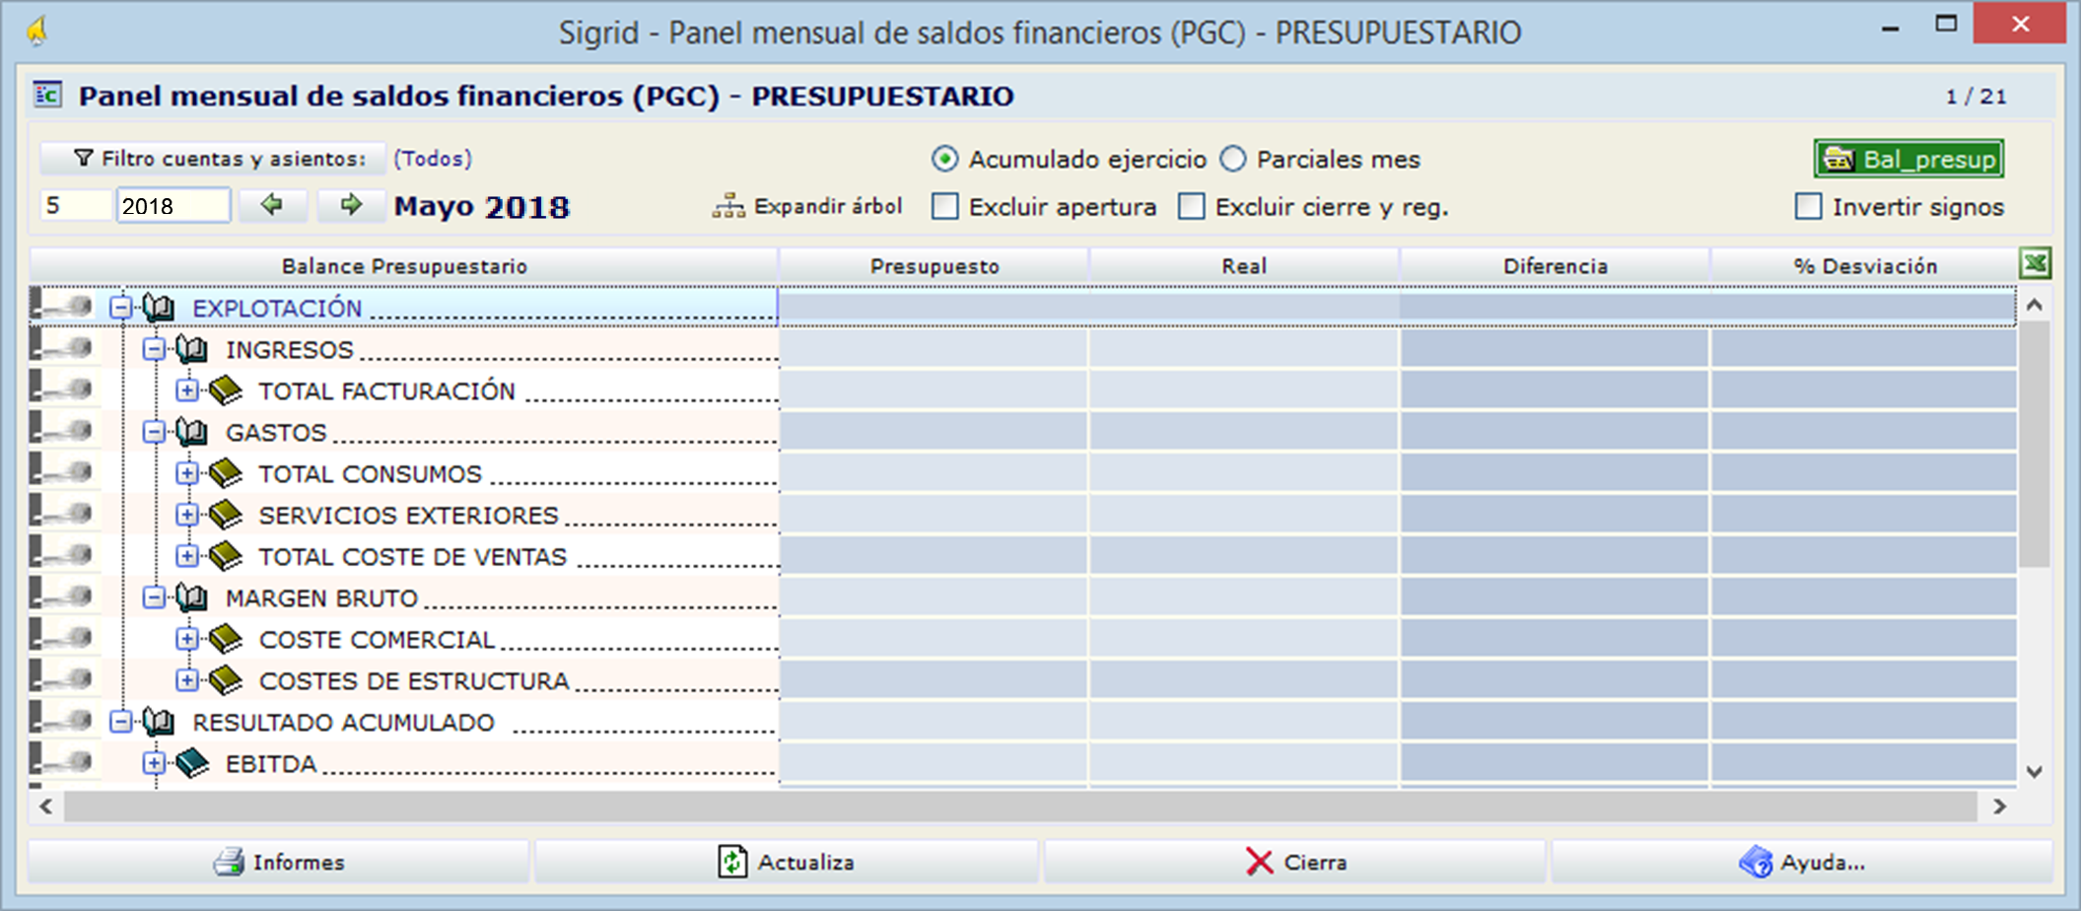Expand the COSTES DE ESTRUCTURA node
Viewport: 2081px width, 911px height.
(x=187, y=680)
